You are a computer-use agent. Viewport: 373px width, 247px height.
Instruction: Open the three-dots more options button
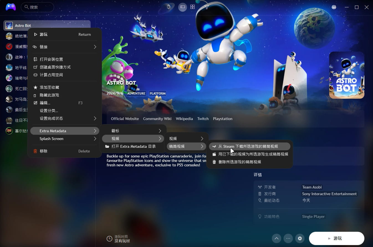288,238
